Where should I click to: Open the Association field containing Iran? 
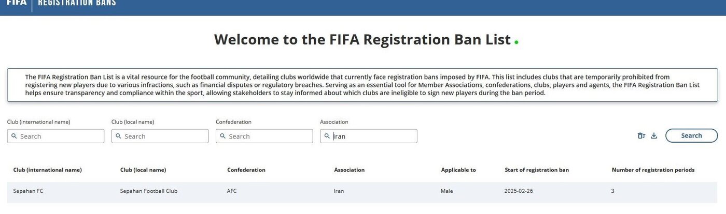pos(372,136)
